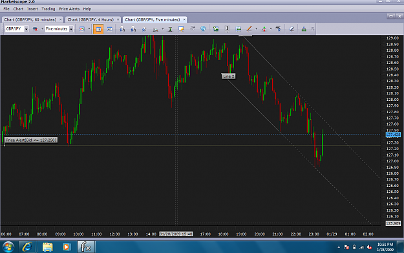Click the magnifier icon in the toolbar
This screenshot has width=404, height=253.
(155, 29)
